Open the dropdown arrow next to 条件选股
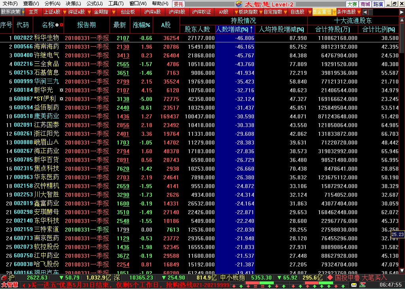Viewport: 405px width, 289px height. pyautogui.click(x=359, y=12)
